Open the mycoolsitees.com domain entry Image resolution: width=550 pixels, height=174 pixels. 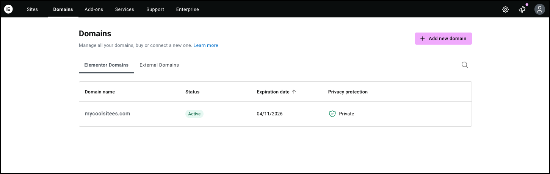107,114
